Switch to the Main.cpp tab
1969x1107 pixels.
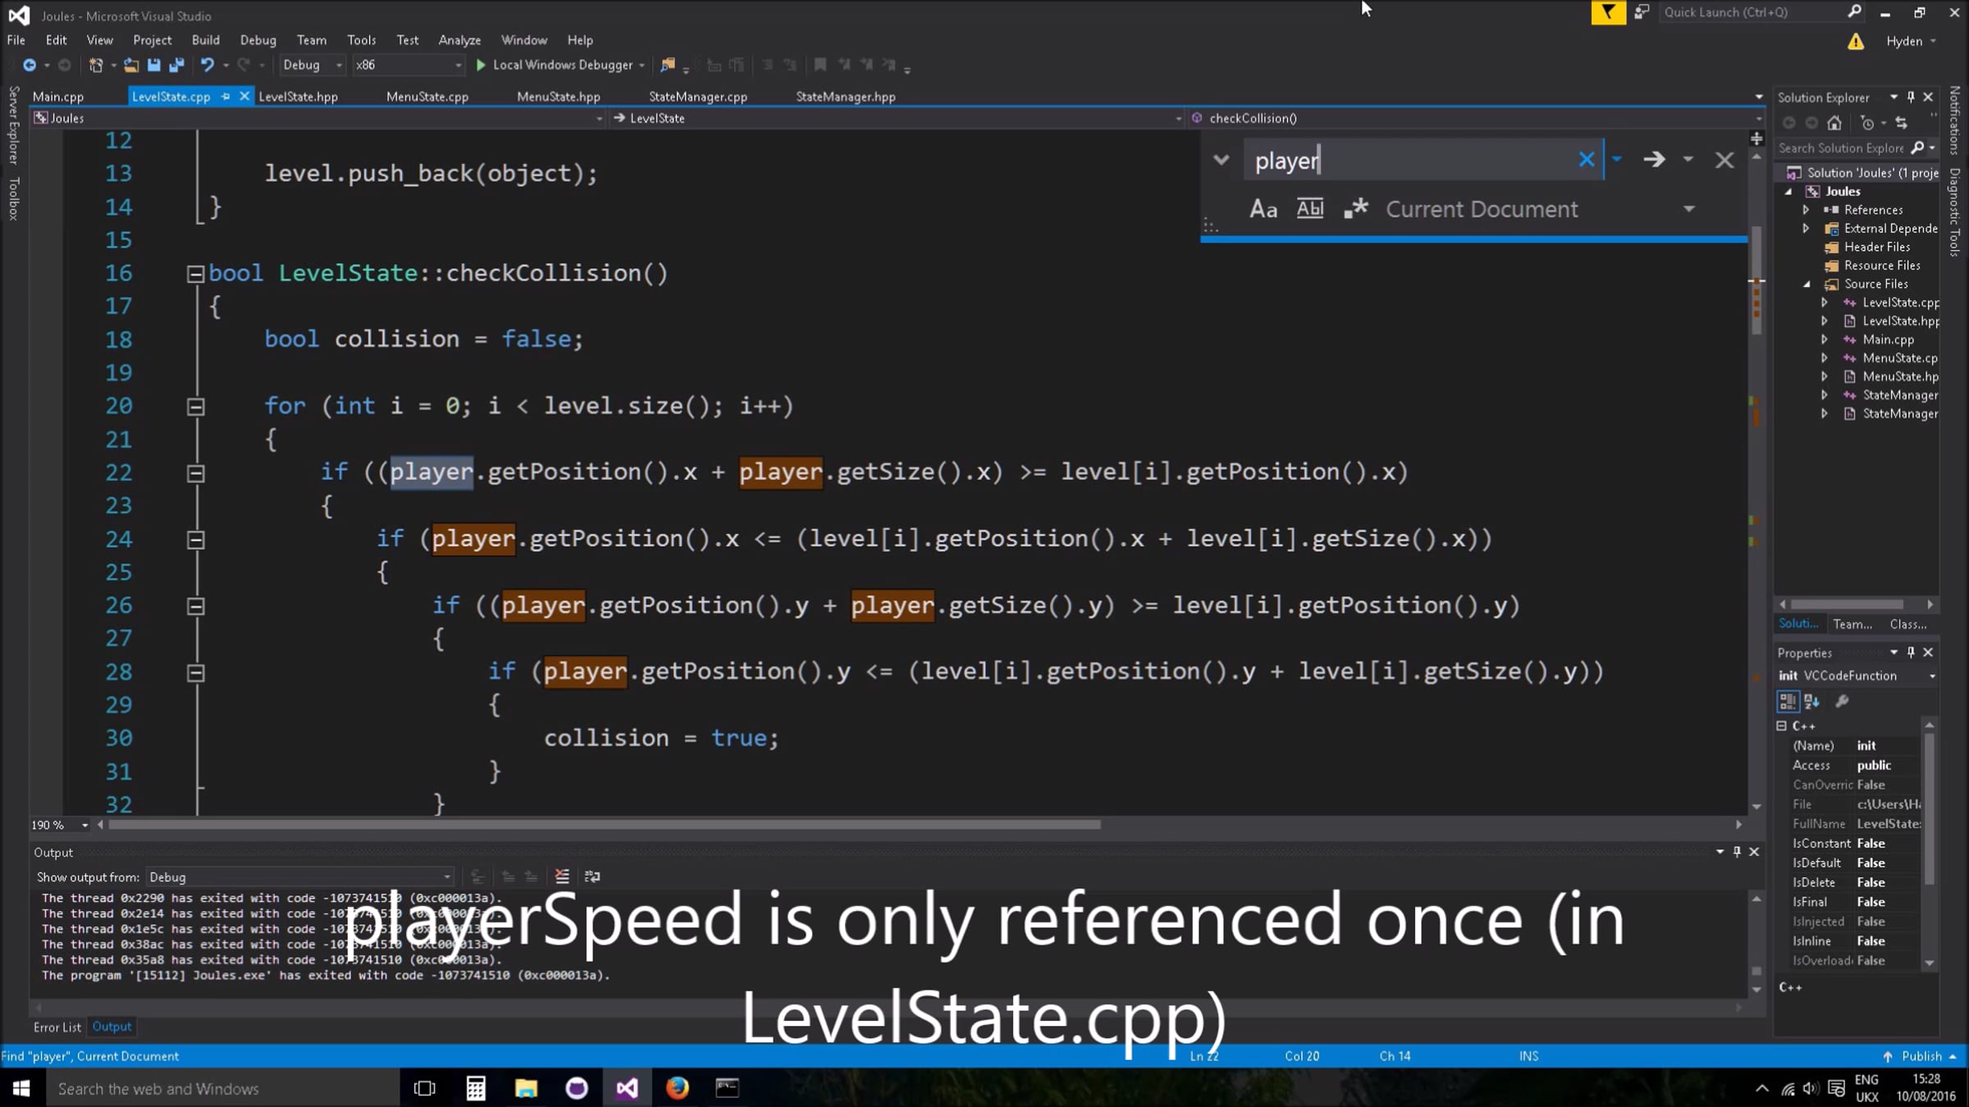coord(58,97)
